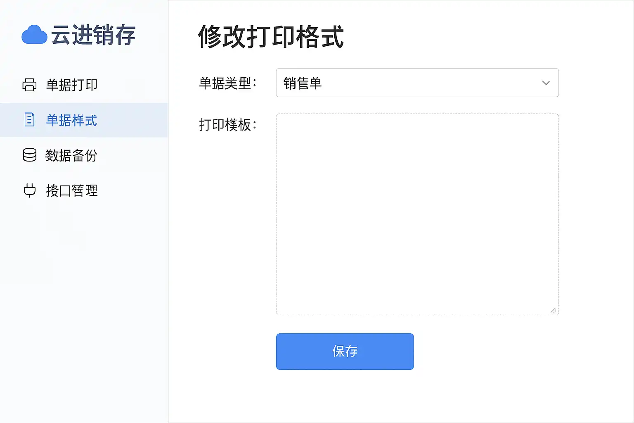Click the text area resize handle
This screenshot has height=423, width=634.
pyautogui.click(x=553, y=310)
